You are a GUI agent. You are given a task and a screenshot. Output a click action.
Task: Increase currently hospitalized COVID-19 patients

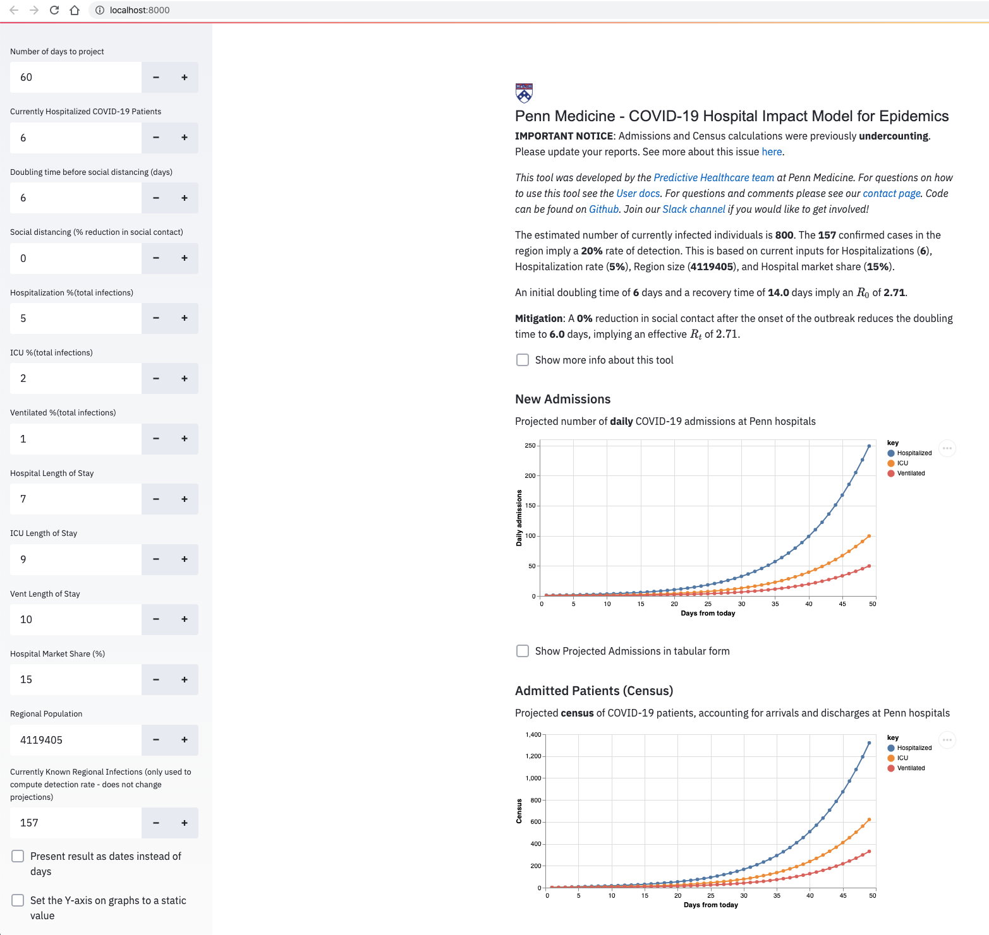pyautogui.click(x=185, y=138)
